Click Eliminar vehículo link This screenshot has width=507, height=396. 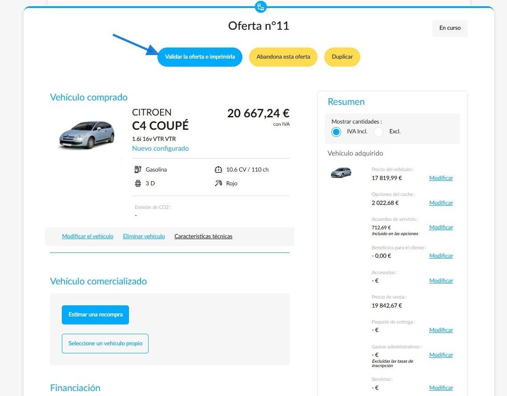[x=144, y=236]
